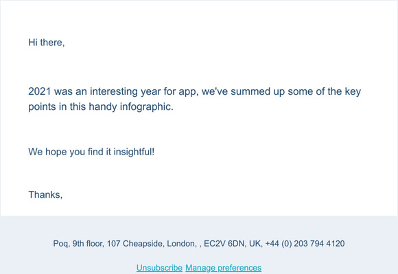Click '9th floor' in the footer address
The height and width of the screenshot is (274, 398).
pyautogui.click(x=88, y=244)
